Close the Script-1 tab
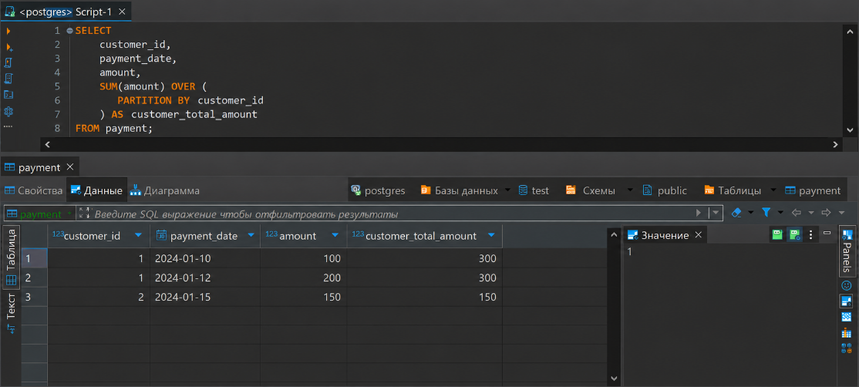The image size is (859, 387). point(122,11)
